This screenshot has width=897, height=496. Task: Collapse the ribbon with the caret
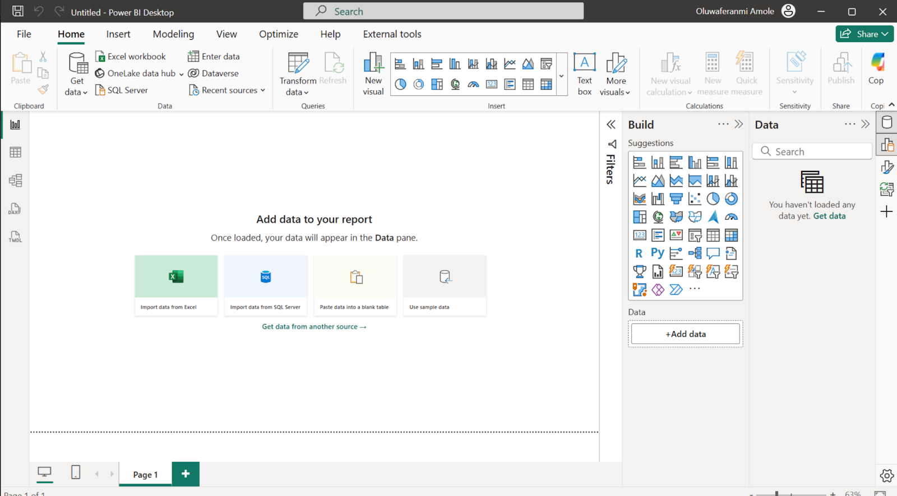point(891,105)
